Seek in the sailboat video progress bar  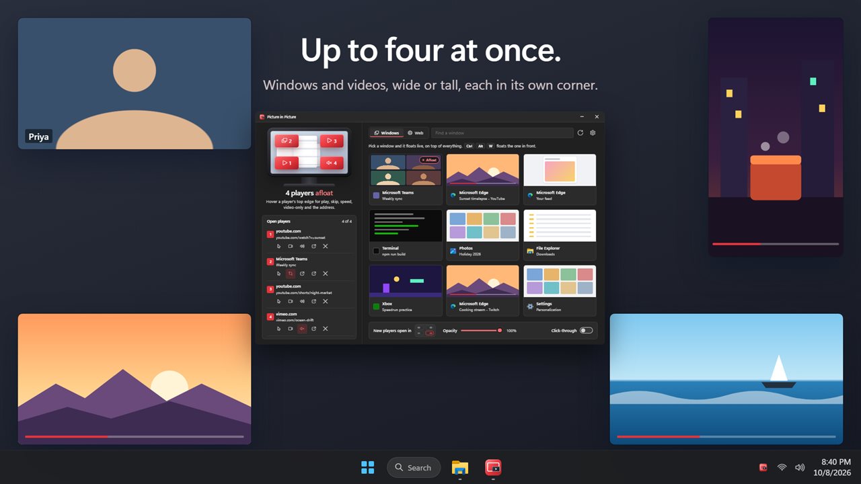tap(726, 437)
